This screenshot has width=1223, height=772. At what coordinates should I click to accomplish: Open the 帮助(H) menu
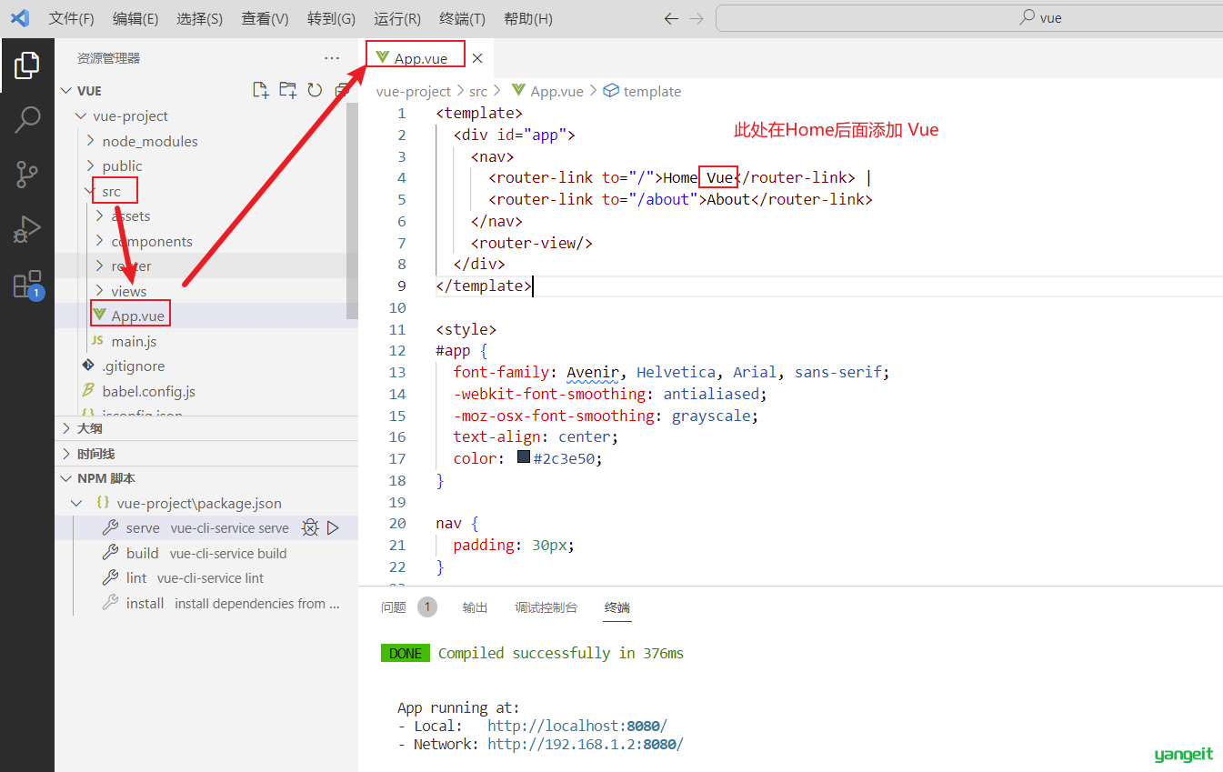(527, 19)
